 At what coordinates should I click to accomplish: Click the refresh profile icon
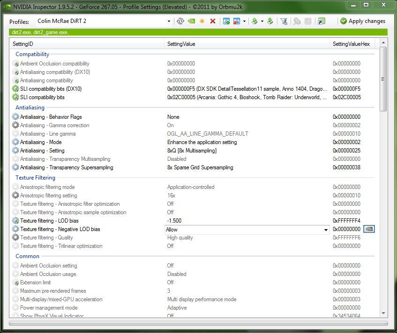click(x=180, y=21)
